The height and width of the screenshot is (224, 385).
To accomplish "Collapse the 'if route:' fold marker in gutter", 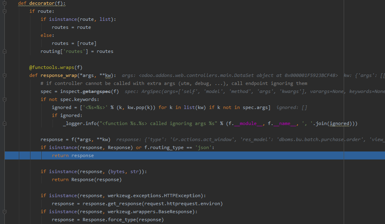I will coord(4,11).
